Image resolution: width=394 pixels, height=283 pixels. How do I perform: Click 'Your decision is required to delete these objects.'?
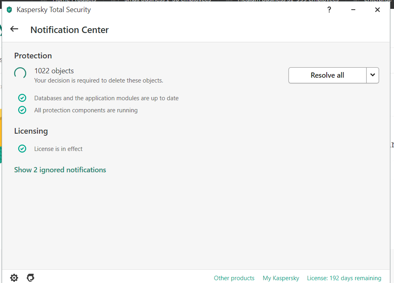click(x=99, y=81)
